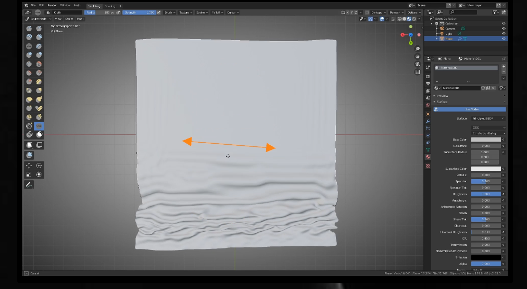Open the Render menu
527x289 pixels.
coord(52,5)
